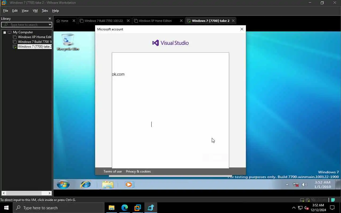Open the Visual Studio installer in host taskbar
Screen dimensions: 341x213
[151, 208]
